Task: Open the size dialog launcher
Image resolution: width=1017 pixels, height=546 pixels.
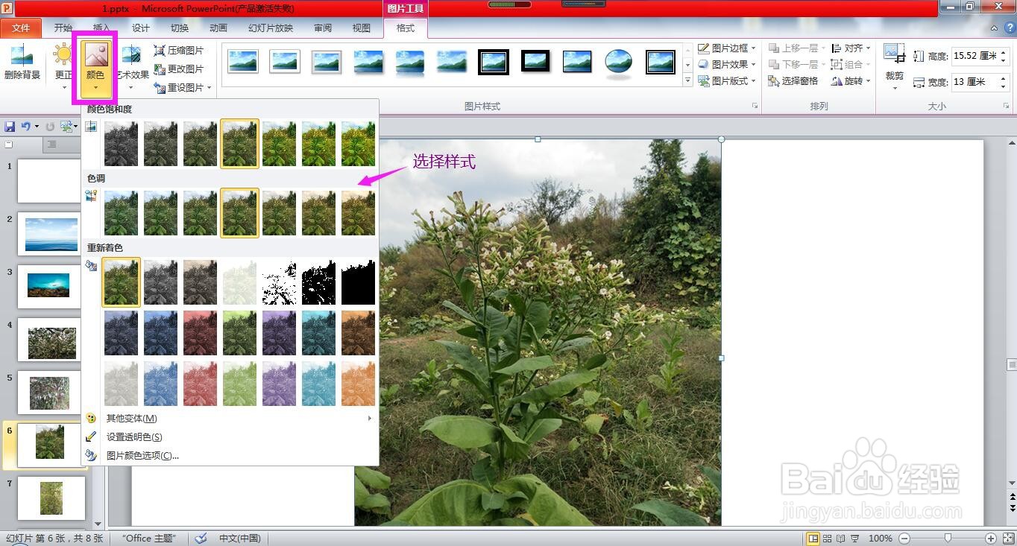Action: click(1008, 107)
